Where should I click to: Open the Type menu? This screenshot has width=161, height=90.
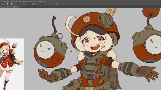(20, 1)
